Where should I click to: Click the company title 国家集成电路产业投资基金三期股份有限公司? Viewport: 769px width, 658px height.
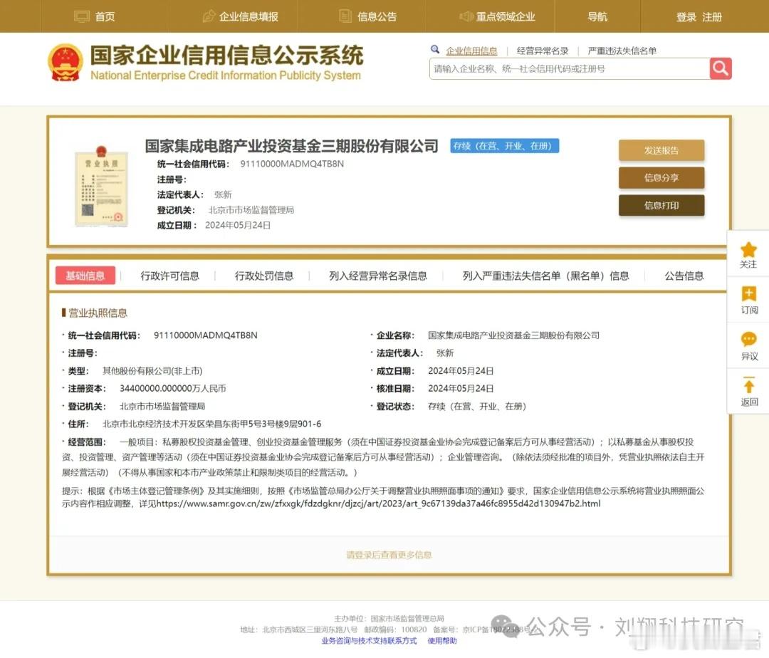291,145
